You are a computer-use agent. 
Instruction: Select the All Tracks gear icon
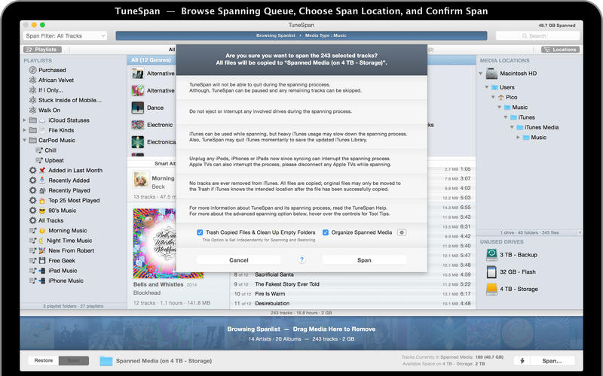pyautogui.click(x=32, y=220)
